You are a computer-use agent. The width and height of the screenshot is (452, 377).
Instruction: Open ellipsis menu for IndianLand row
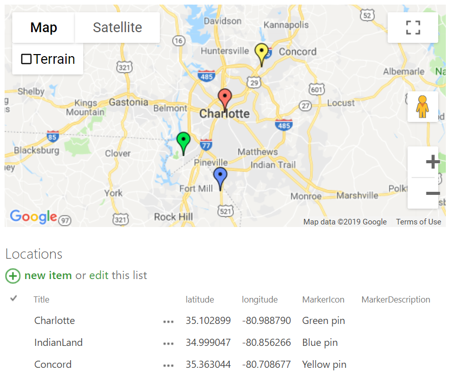(169, 344)
